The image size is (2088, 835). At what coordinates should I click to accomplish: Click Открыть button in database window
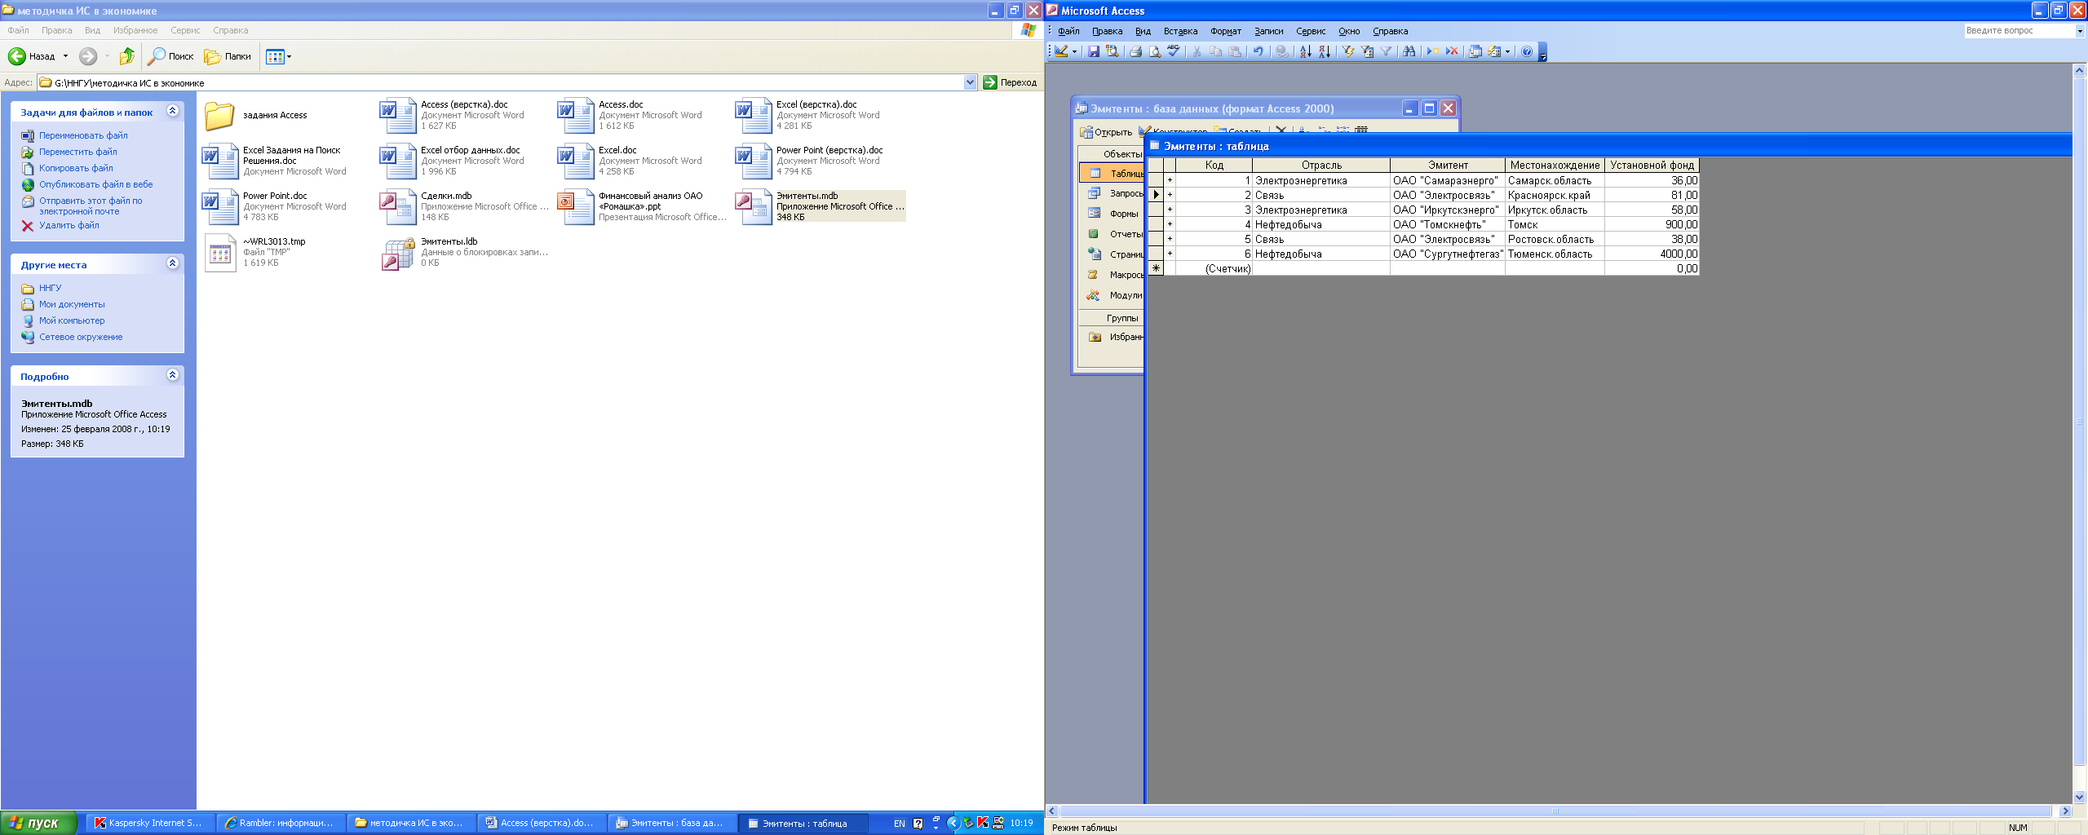click(1106, 132)
